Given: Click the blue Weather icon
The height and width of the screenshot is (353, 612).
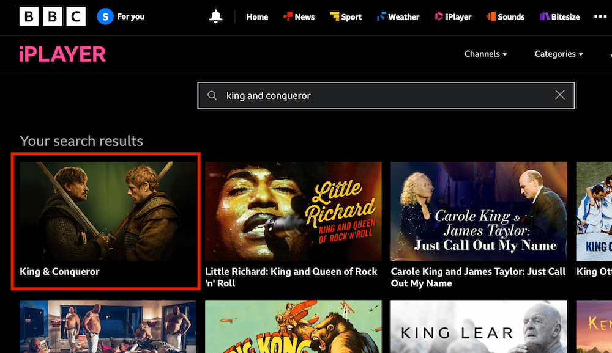Looking at the screenshot, I should click(x=381, y=16).
